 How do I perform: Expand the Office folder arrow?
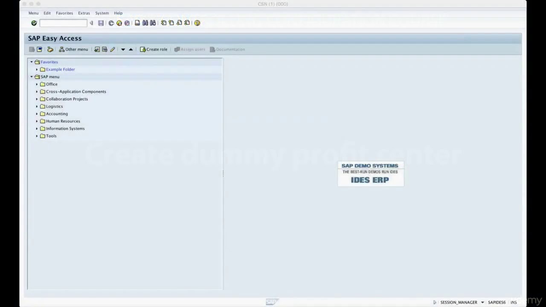click(x=37, y=84)
